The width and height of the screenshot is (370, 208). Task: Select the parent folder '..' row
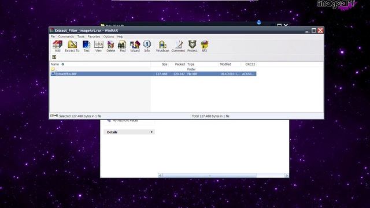coord(153,69)
